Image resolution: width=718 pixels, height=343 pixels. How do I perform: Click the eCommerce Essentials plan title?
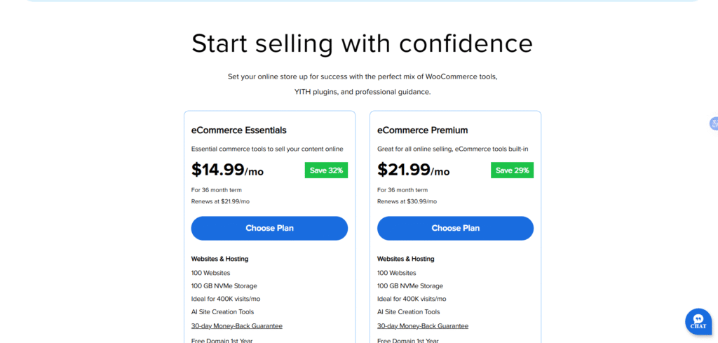pyautogui.click(x=238, y=130)
